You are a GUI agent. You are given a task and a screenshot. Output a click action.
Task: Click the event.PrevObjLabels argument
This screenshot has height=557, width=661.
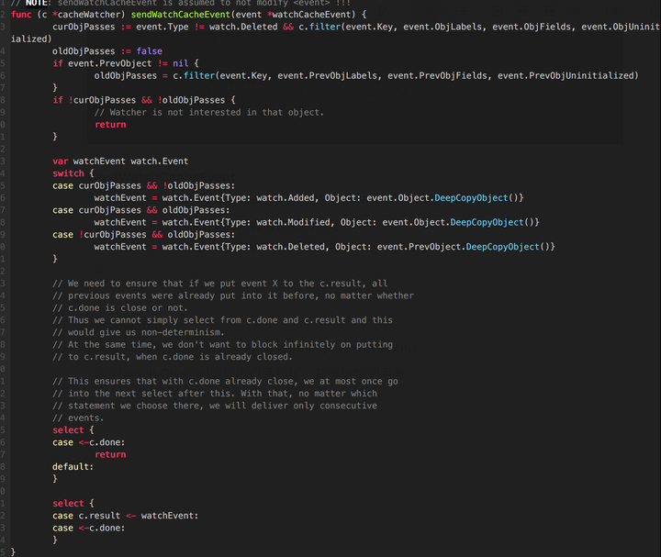pos(327,76)
